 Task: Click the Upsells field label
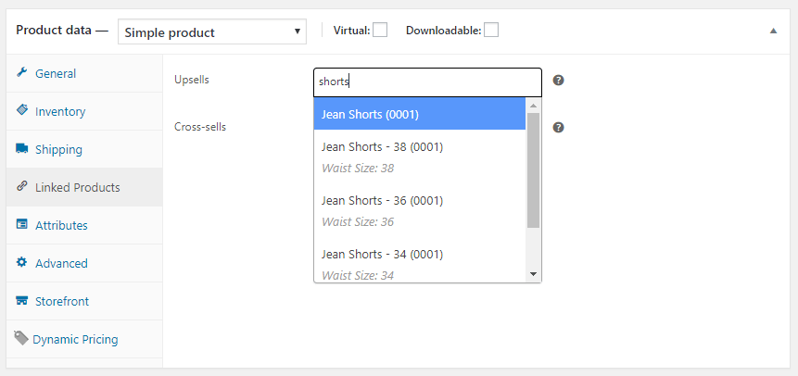pyautogui.click(x=191, y=80)
